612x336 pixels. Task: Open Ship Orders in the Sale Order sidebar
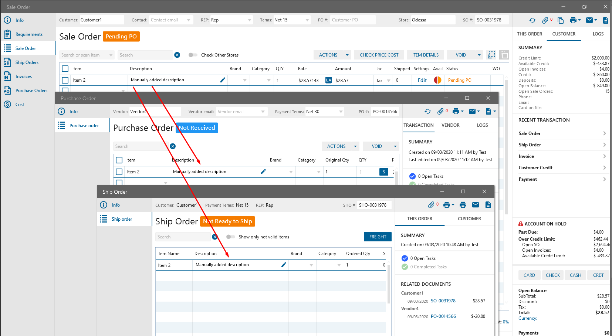coord(28,62)
